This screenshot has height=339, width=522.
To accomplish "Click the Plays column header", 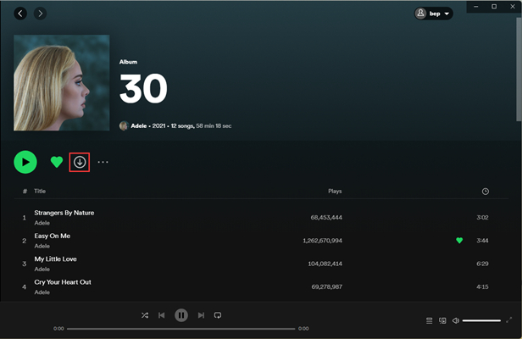I will pyautogui.click(x=335, y=192).
